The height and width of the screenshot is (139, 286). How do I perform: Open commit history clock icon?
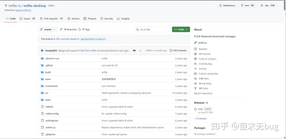click(x=171, y=51)
